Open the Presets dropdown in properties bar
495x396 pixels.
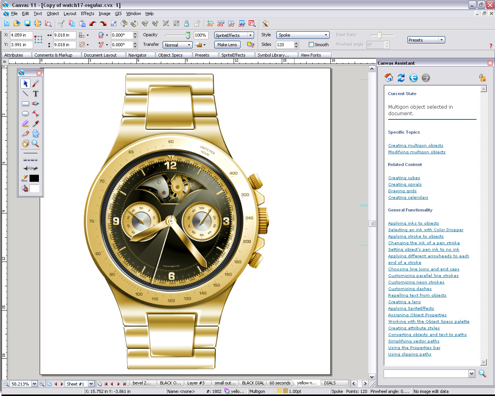(x=426, y=40)
